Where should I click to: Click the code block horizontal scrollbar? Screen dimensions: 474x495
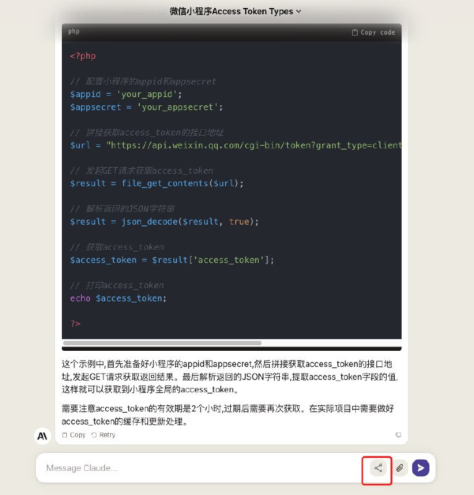[162, 343]
